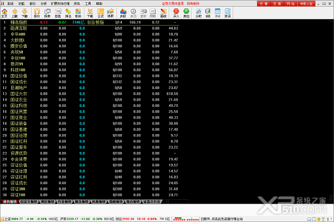Click the red 交易 button at top right
Image resolution: width=334 pixels, height=222 pixels.
point(277,4)
